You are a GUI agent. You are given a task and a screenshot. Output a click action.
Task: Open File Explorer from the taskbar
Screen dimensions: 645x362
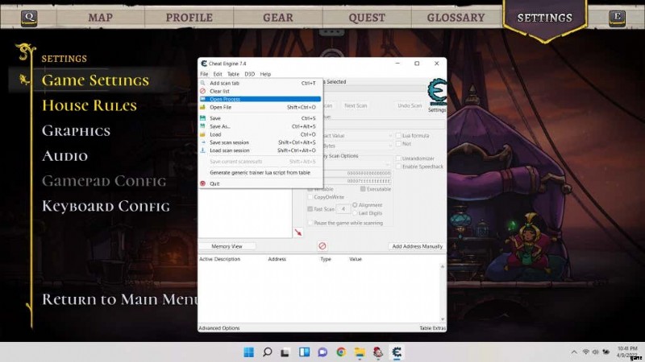[x=360, y=352]
